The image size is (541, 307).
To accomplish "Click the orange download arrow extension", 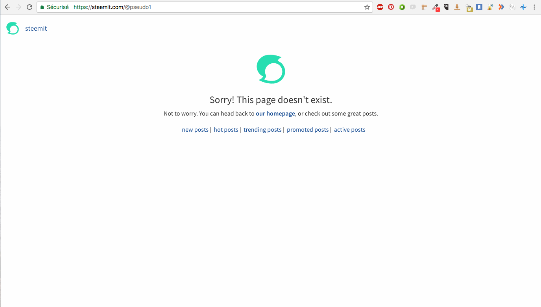I will 457,7.
